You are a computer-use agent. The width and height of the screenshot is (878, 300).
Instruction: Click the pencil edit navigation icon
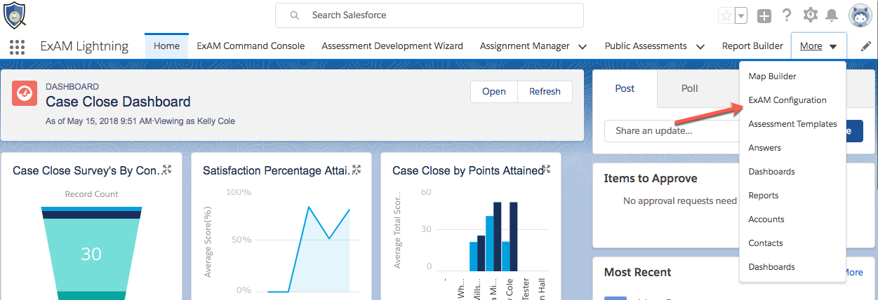(x=866, y=46)
